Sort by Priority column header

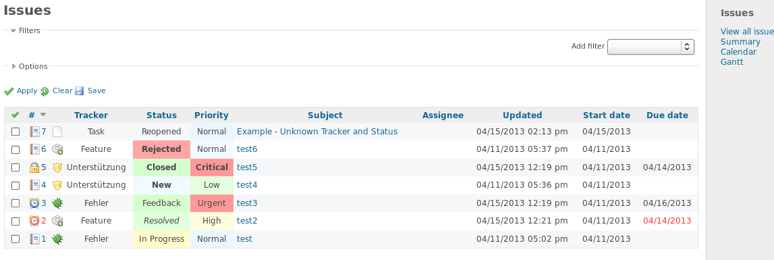pyautogui.click(x=211, y=115)
